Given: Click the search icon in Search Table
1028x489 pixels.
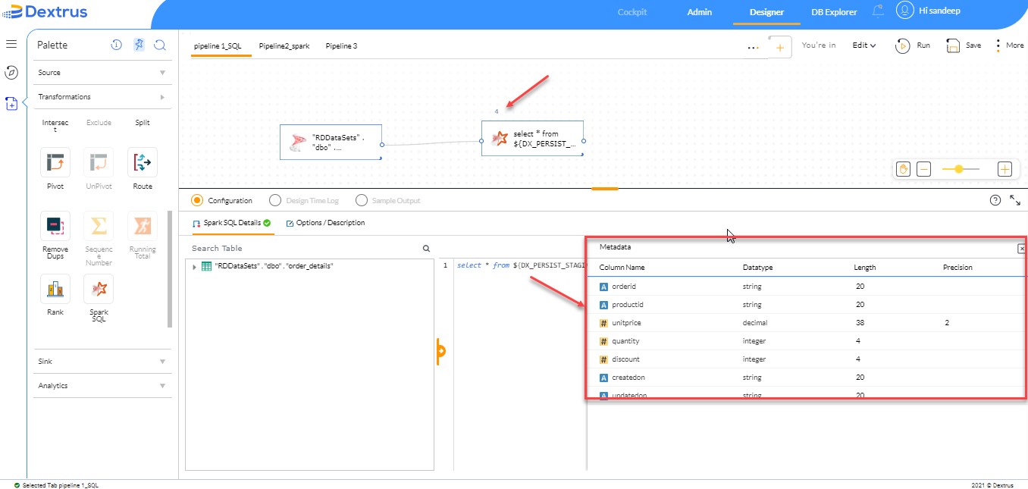Looking at the screenshot, I should (x=426, y=248).
